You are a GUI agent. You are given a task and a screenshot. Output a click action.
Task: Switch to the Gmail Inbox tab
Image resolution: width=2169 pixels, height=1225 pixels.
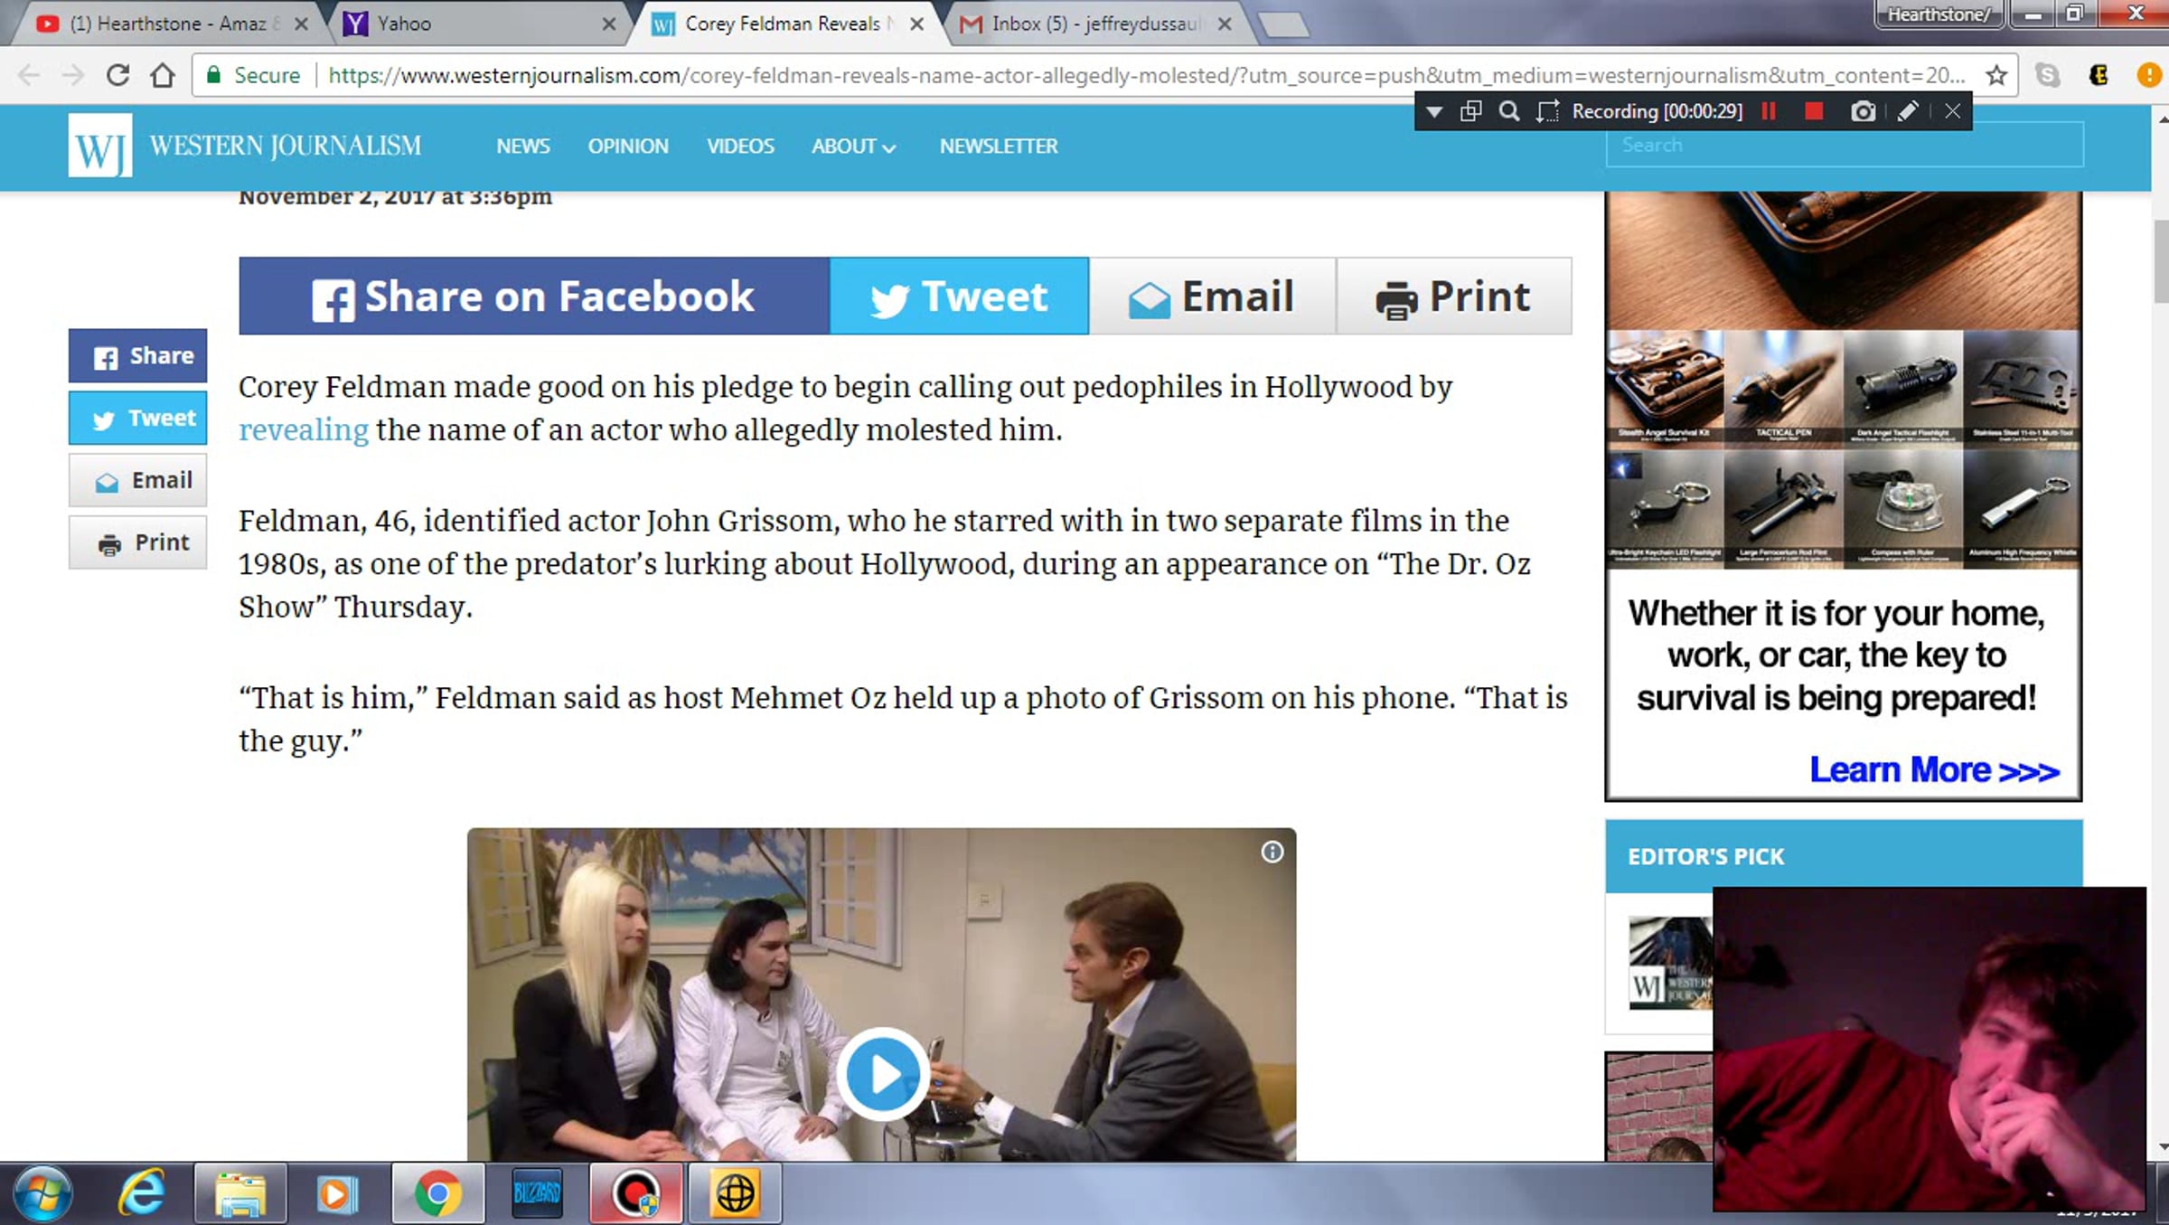point(1094,24)
